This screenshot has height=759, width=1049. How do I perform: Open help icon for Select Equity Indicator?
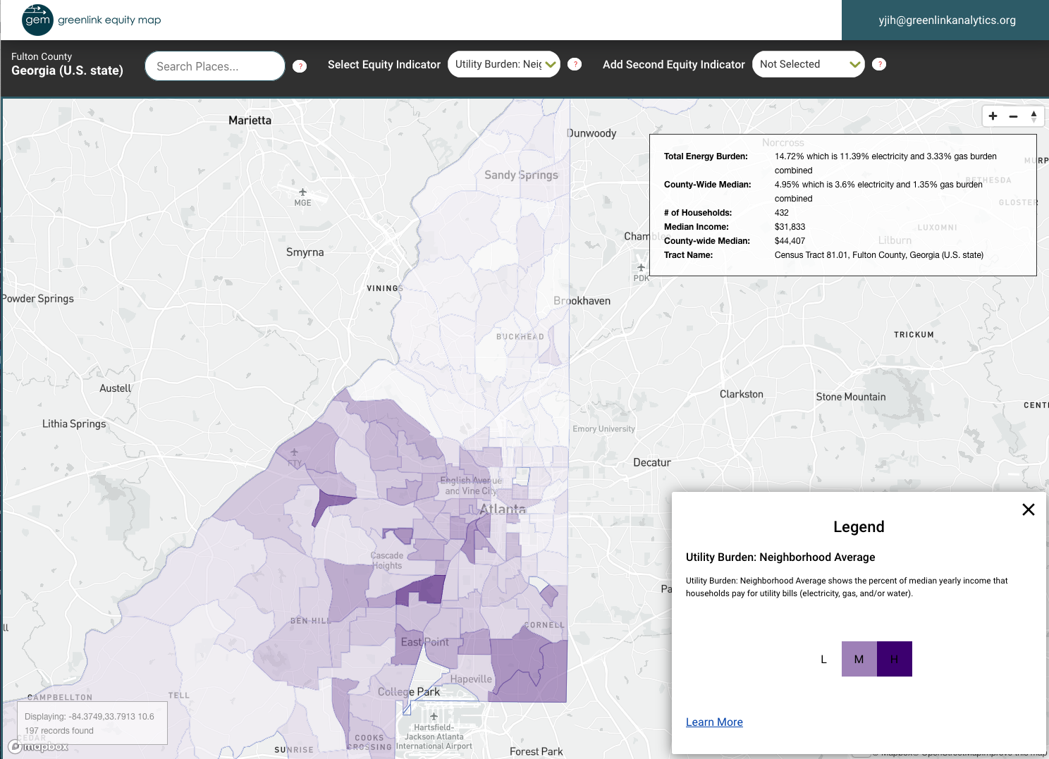click(x=575, y=64)
